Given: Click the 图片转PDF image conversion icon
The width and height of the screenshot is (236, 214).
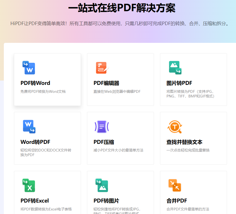Looking at the screenshot, I should click(174, 67).
